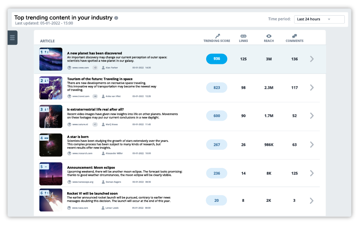Click the Trending Score arrow icon
This screenshot has width=360, height=225.
coord(217,36)
